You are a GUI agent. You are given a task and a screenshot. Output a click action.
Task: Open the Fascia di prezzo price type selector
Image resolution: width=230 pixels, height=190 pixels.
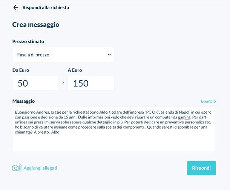tap(63, 55)
